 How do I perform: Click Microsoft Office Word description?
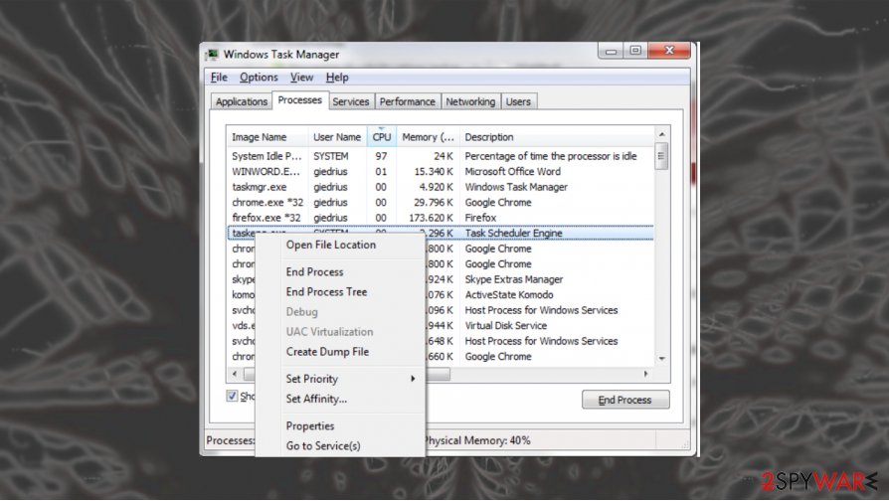pos(512,171)
